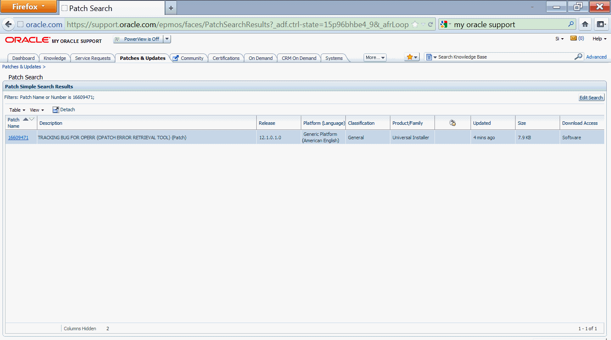Open the Oracle logo home link
611x340 pixels.
point(28,40)
